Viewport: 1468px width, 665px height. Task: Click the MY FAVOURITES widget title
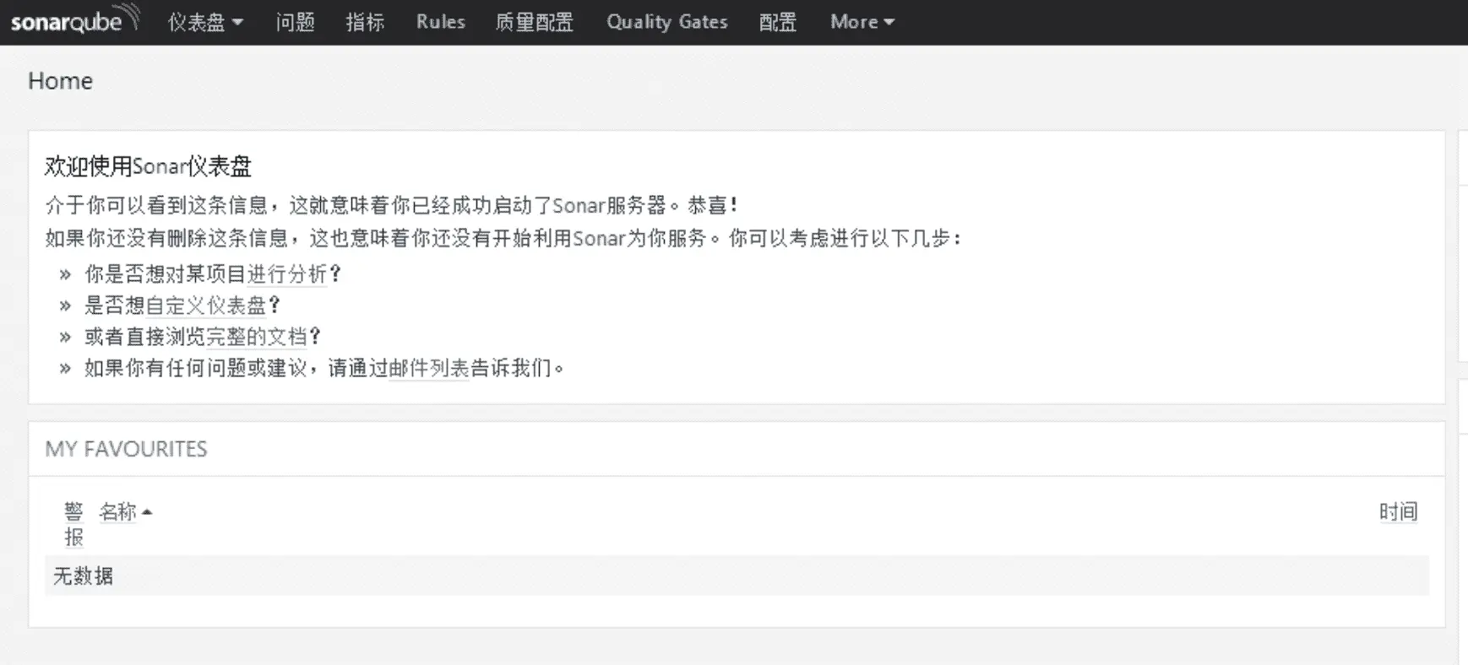pyautogui.click(x=126, y=449)
